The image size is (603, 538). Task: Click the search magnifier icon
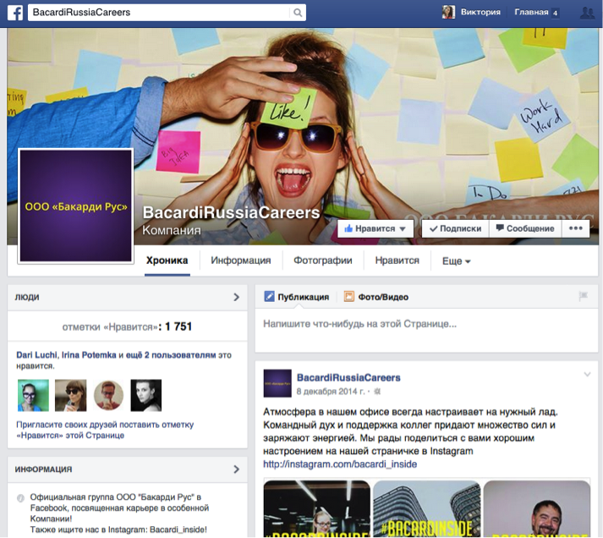point(298,13)
